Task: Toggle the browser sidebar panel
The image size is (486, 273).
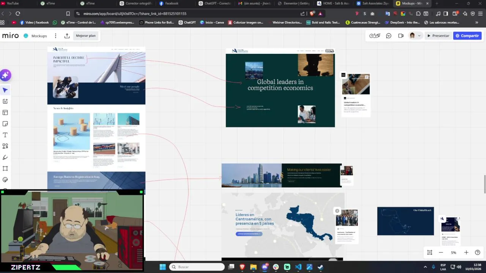Action: tap(446, 13)
